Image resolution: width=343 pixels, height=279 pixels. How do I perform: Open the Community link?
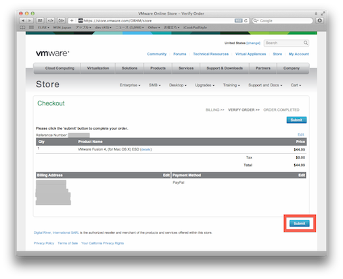157,54
